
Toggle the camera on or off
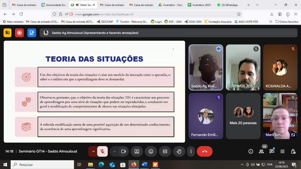[123, 151]
